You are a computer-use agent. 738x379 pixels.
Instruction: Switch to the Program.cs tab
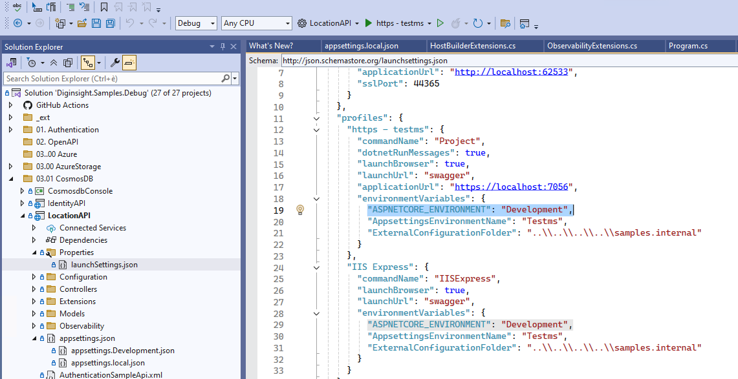point(688,46)
